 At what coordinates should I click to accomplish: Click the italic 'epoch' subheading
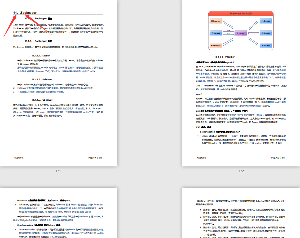coord(199,94)
